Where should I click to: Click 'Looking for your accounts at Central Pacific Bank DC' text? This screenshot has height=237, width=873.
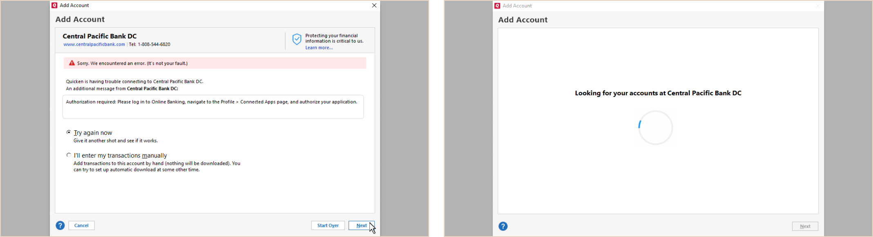tap(658, 93)
